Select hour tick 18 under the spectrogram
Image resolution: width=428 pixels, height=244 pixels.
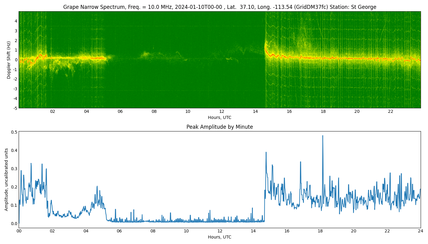pyautogui.click(x=323, y=112)
